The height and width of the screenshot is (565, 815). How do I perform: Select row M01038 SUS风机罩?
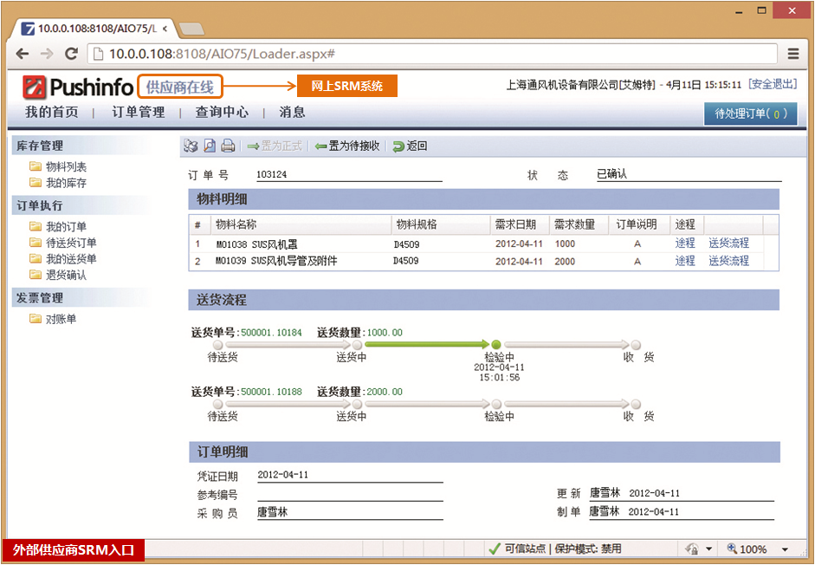pyautogui.click(x=483, y=244)
